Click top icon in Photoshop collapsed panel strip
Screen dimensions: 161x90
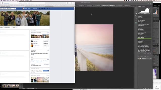tap(136, 7)
